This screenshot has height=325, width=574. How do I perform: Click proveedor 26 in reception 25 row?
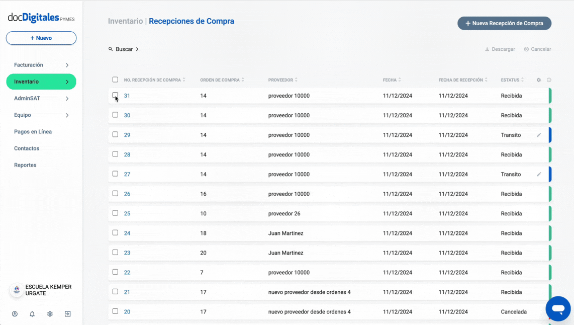coord(284,214)
